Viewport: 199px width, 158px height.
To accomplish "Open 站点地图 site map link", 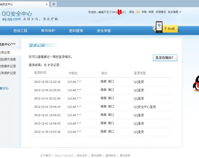I will coord(173,12).
